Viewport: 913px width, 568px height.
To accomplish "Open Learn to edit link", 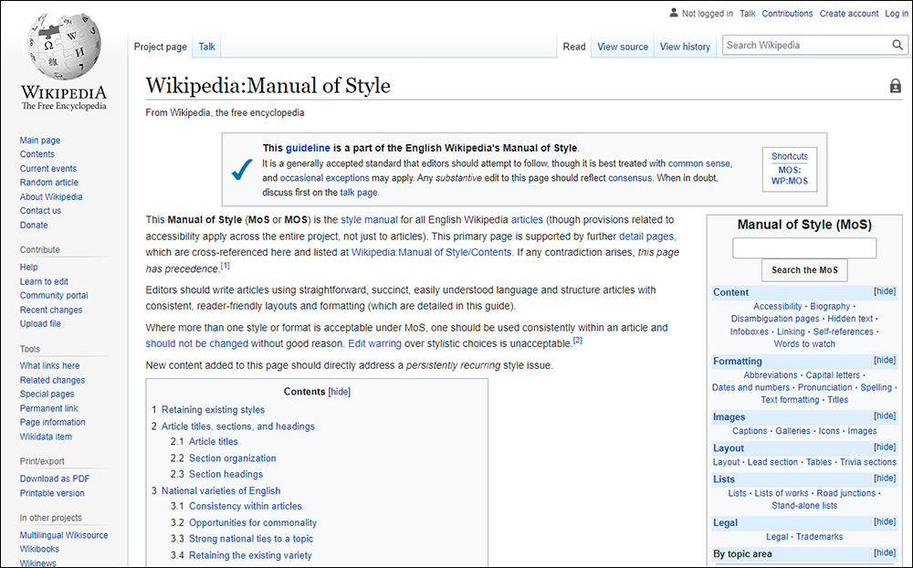I will click(44, 281).
